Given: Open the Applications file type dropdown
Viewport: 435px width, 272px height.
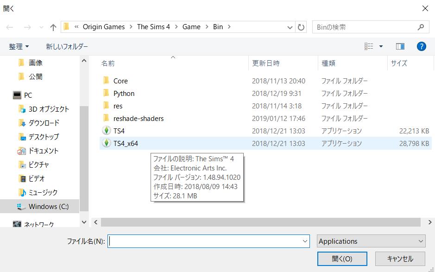Looking at the screenshot, I should coord(371,241).
